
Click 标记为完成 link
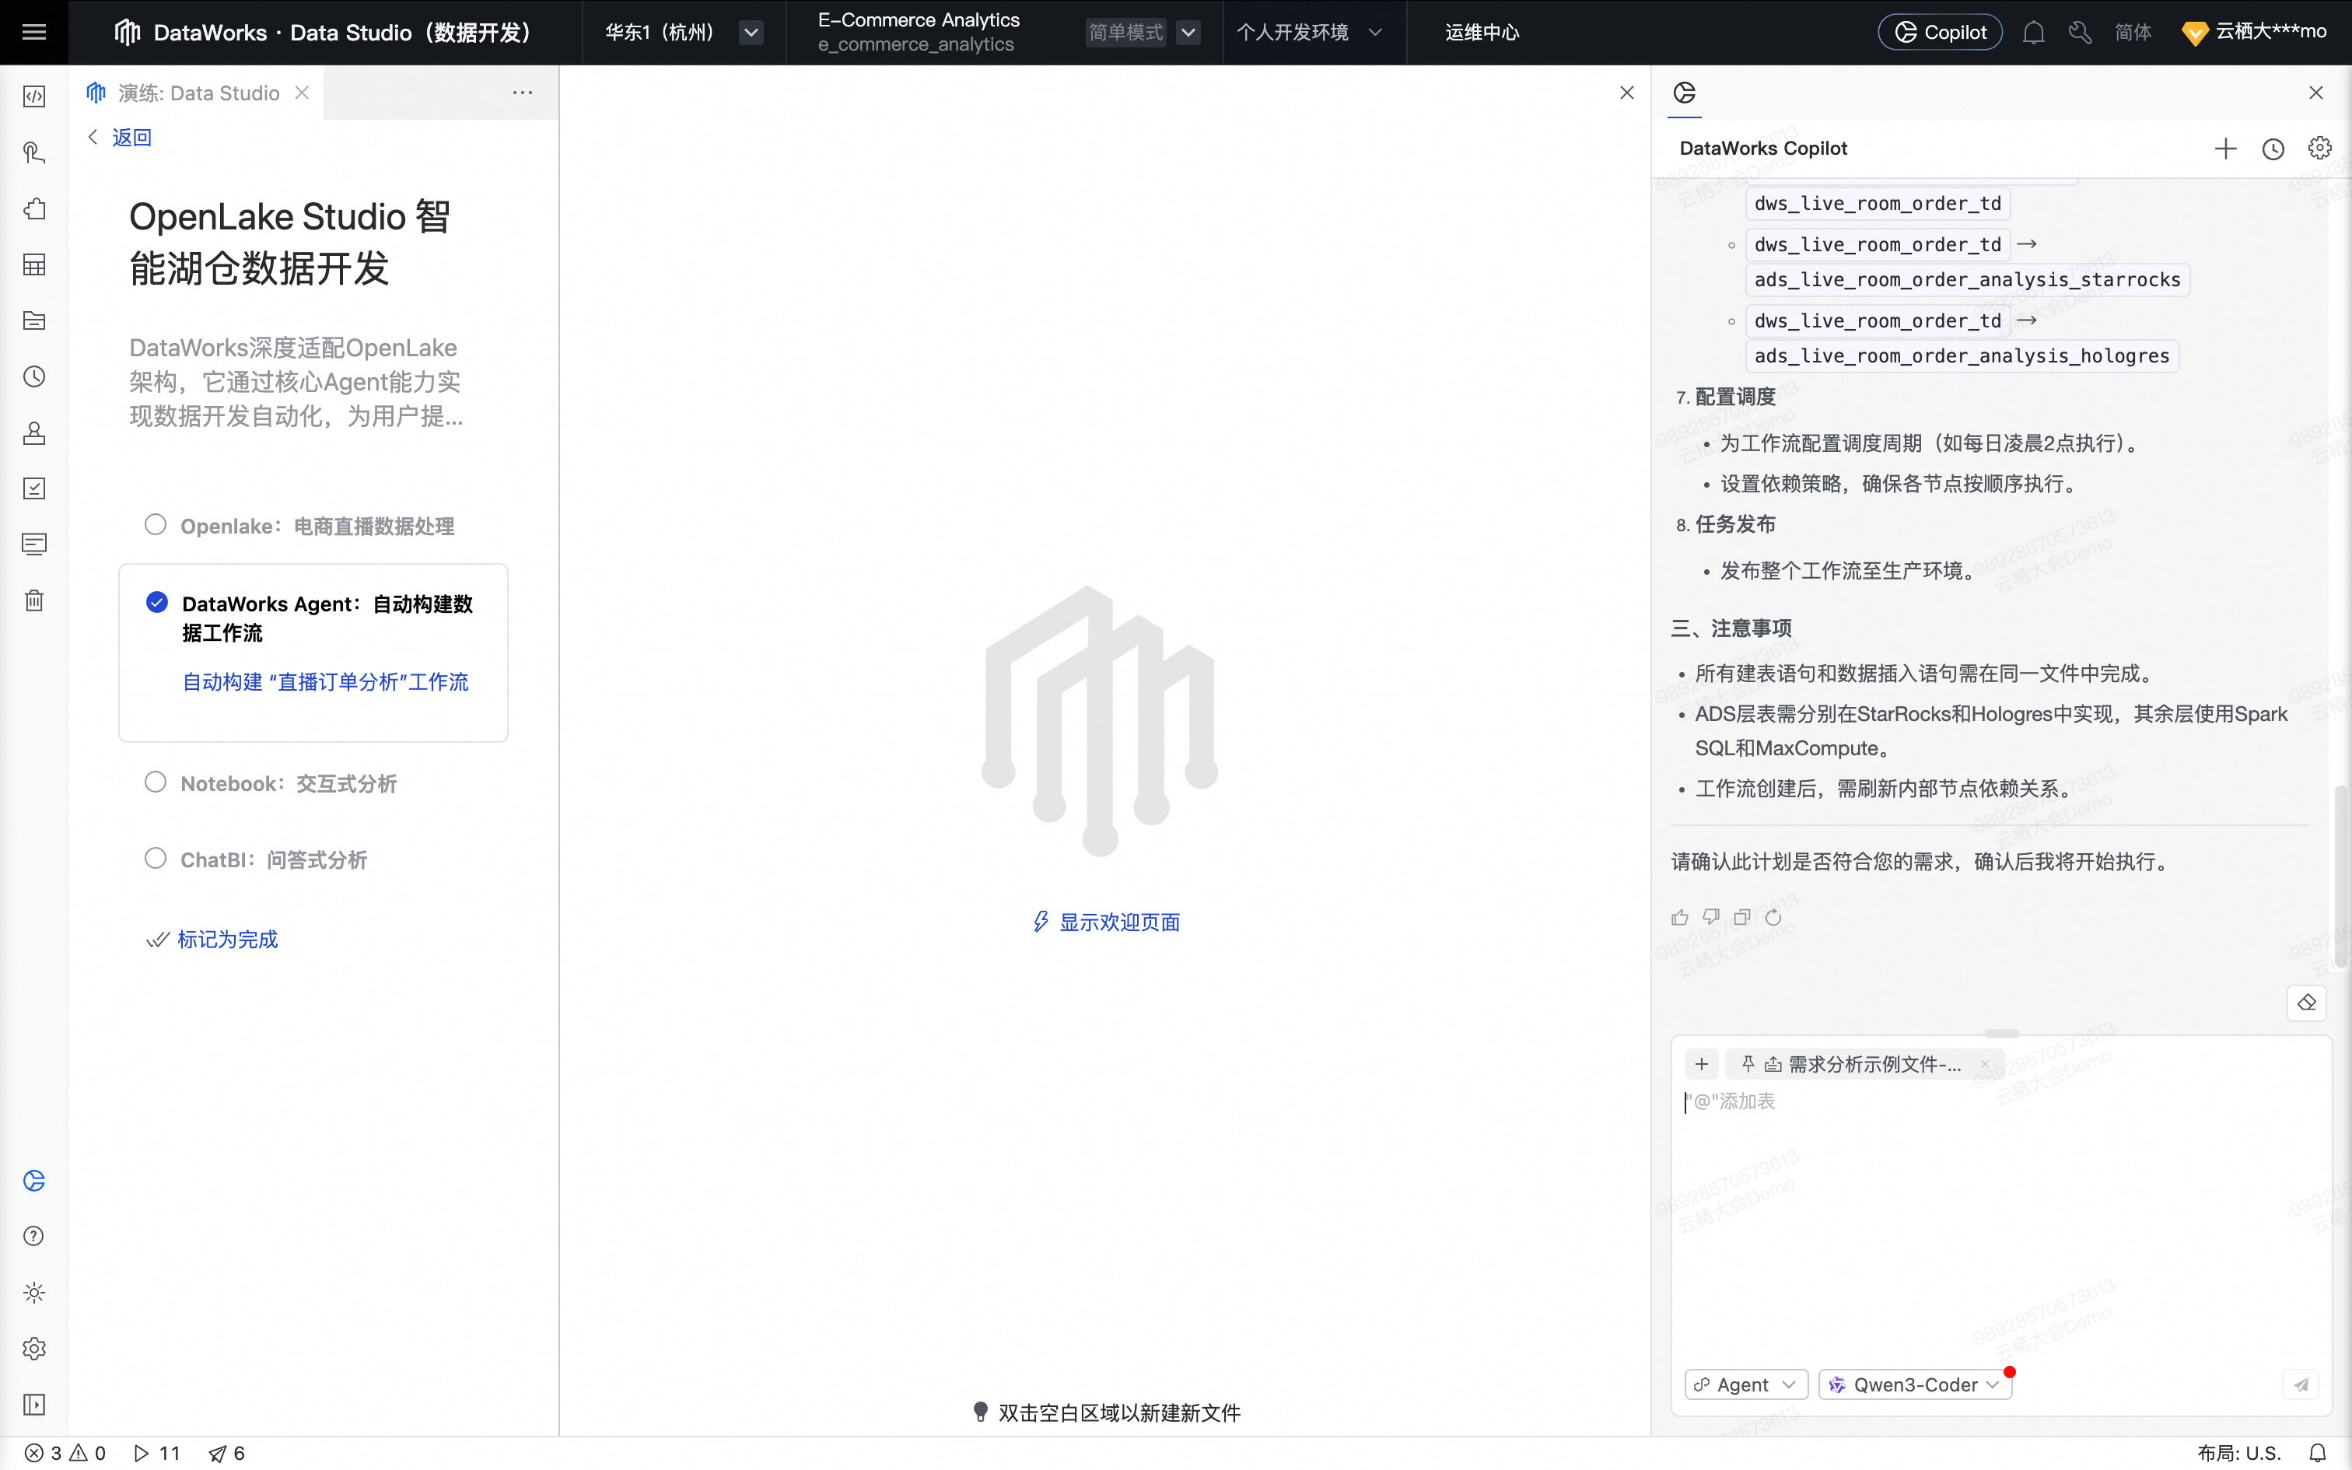pos(227,940)
